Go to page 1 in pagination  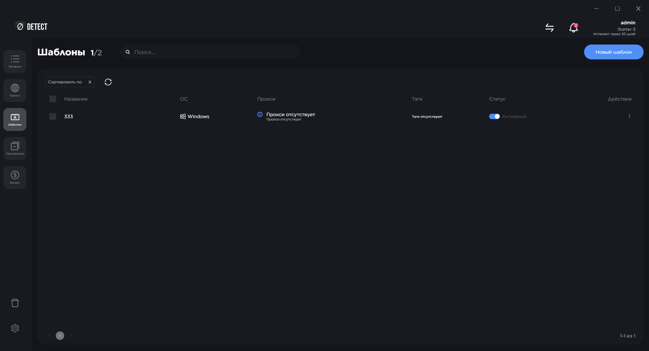[60, 336]
